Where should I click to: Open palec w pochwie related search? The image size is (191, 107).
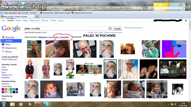62,37
